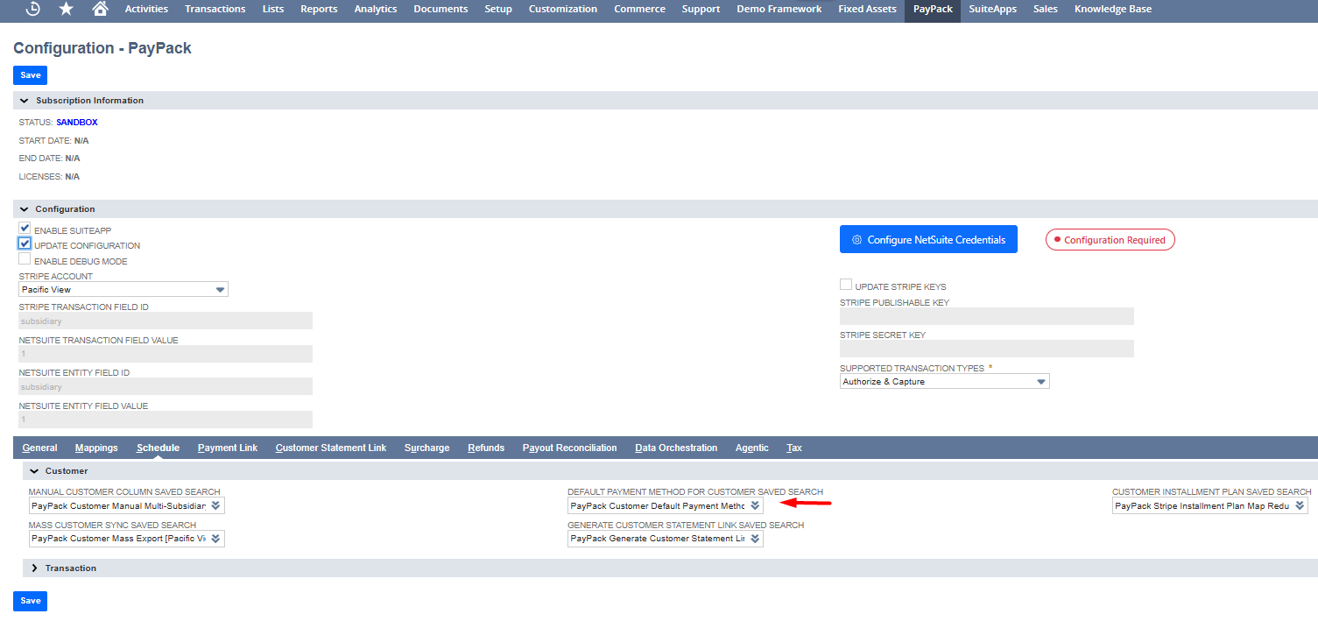Click Stripe Publishable Key field
Screen dimensions: 1318x621
[x=987, y=316]
